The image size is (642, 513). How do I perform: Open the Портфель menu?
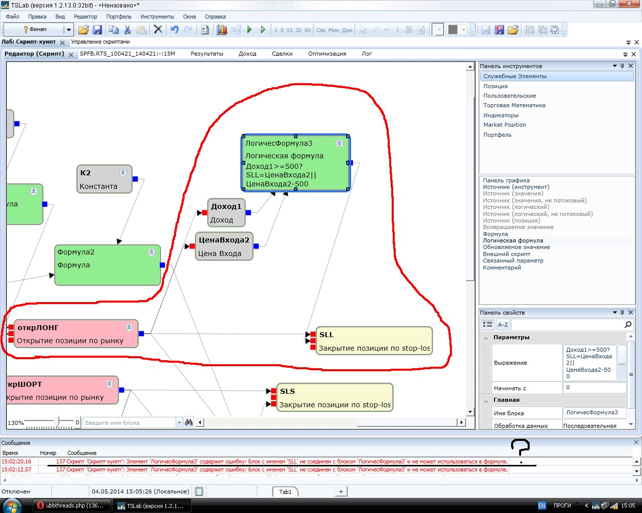[119, 17]
